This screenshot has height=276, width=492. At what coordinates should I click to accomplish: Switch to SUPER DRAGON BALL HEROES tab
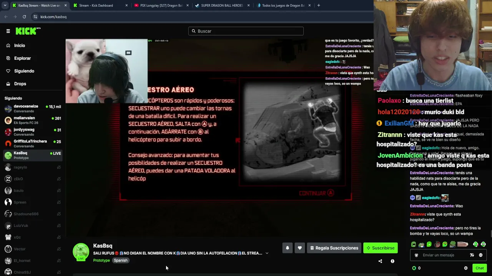point(222,5)
